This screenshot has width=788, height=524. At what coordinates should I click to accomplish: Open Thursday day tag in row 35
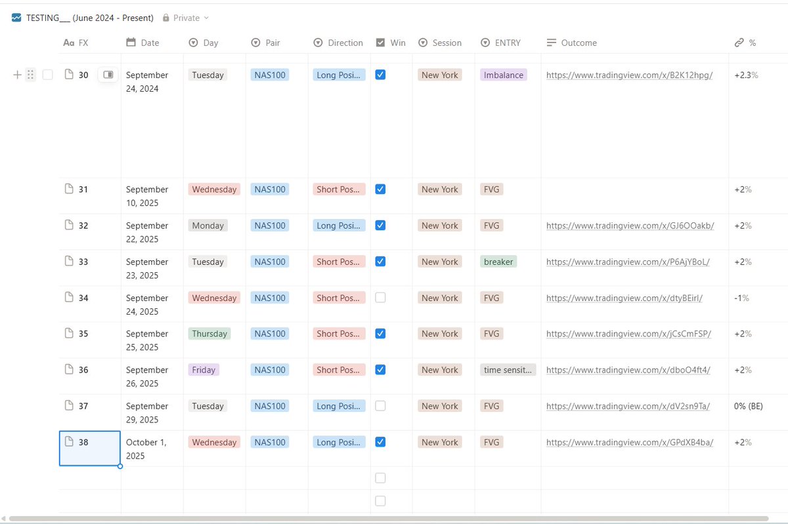coord(209,333)
